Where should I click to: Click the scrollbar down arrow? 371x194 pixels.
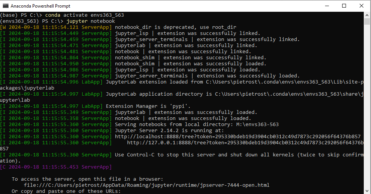[367, 191]
